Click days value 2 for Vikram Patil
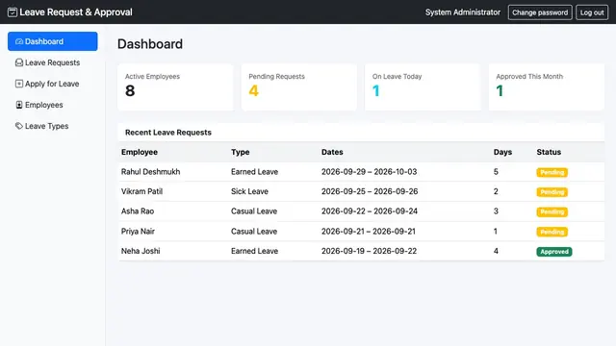Viewport: 616px width, 346px height. pyautogui.click(x=496, y=191)
